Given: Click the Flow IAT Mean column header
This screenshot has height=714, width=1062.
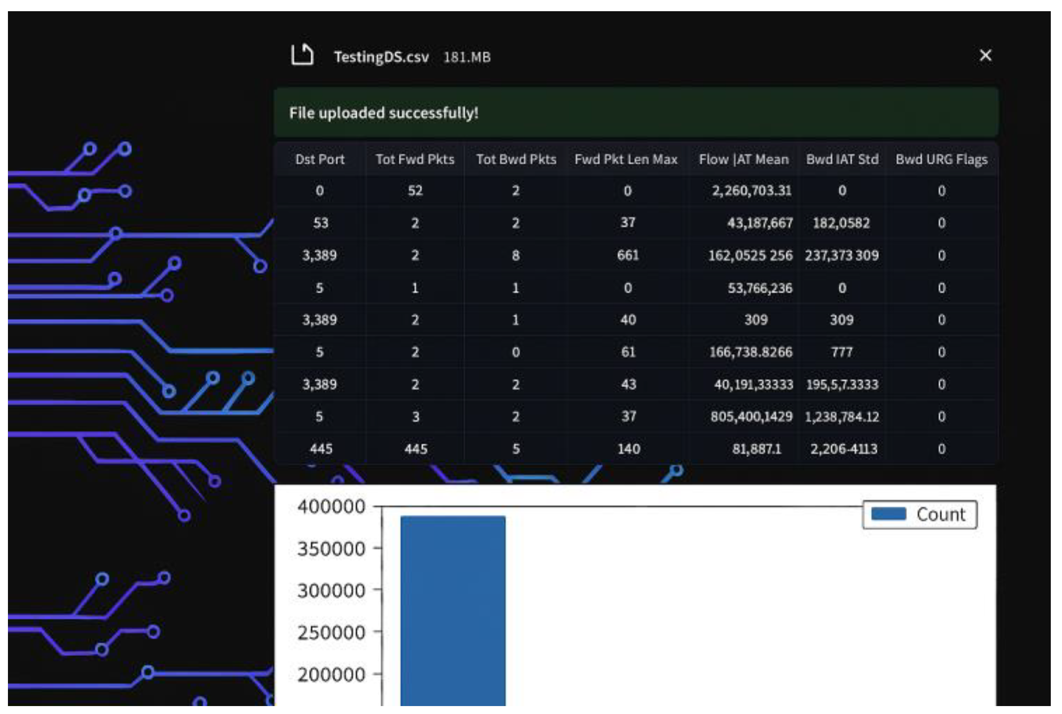Looking at the screenshot, I should click(x=743, y=160).
